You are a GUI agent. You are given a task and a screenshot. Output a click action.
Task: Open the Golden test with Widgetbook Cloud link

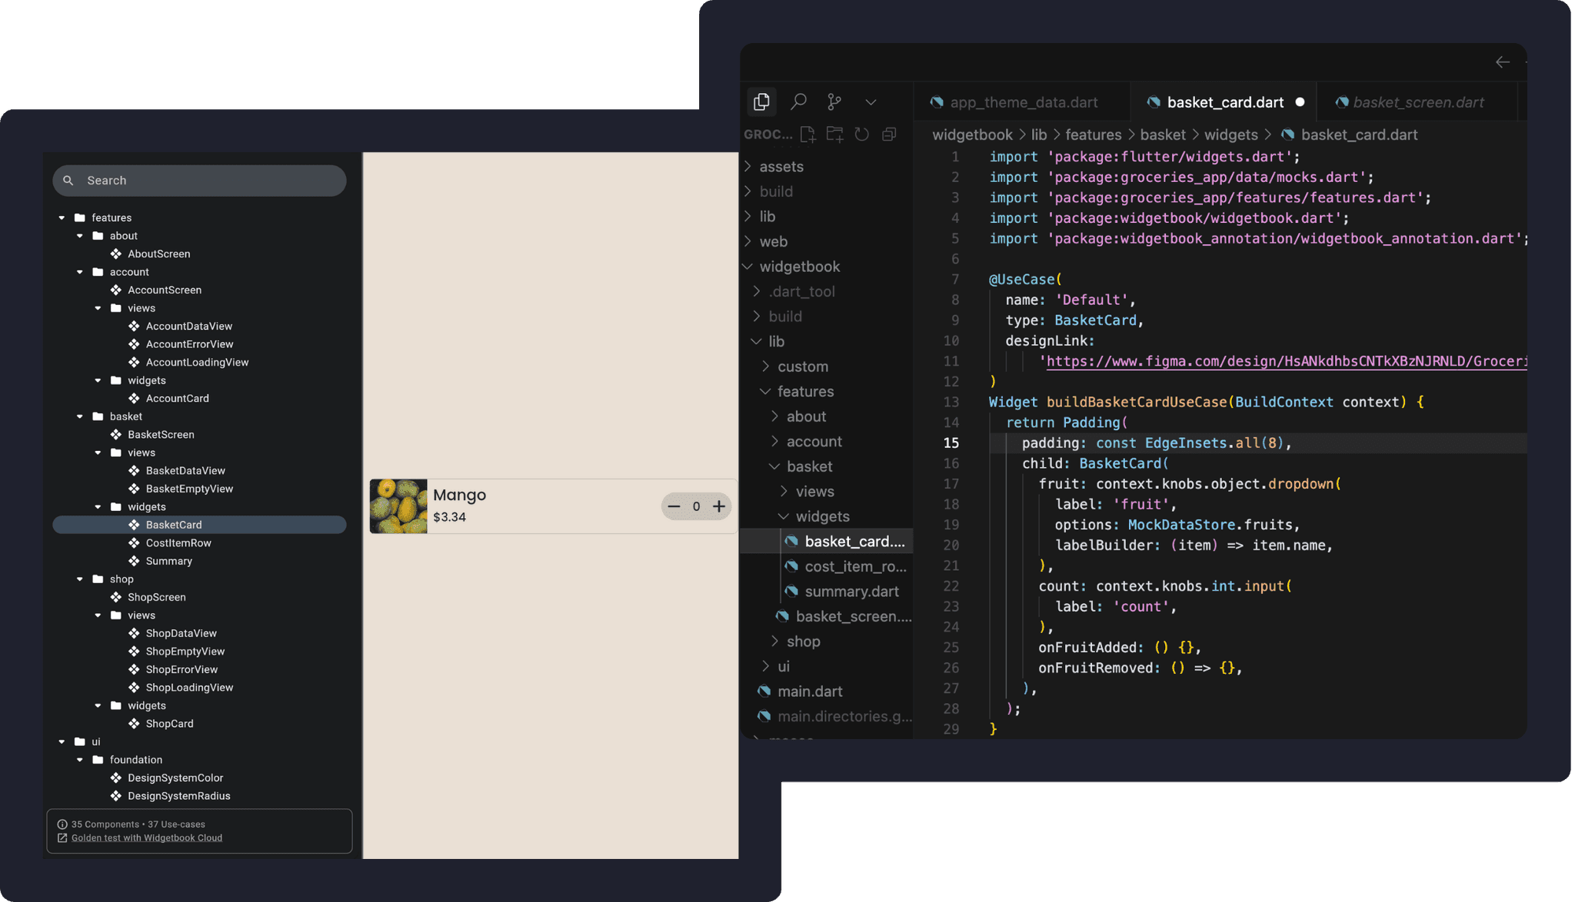pos(146,837)
